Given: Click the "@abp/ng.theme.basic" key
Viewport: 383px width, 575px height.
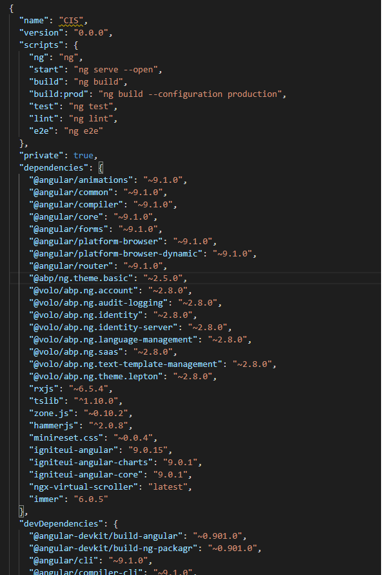Looking at the screenshot, I should 81,278.
